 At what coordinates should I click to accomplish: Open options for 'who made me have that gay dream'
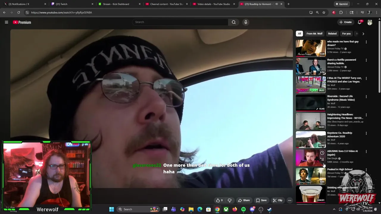click(366, 42)
